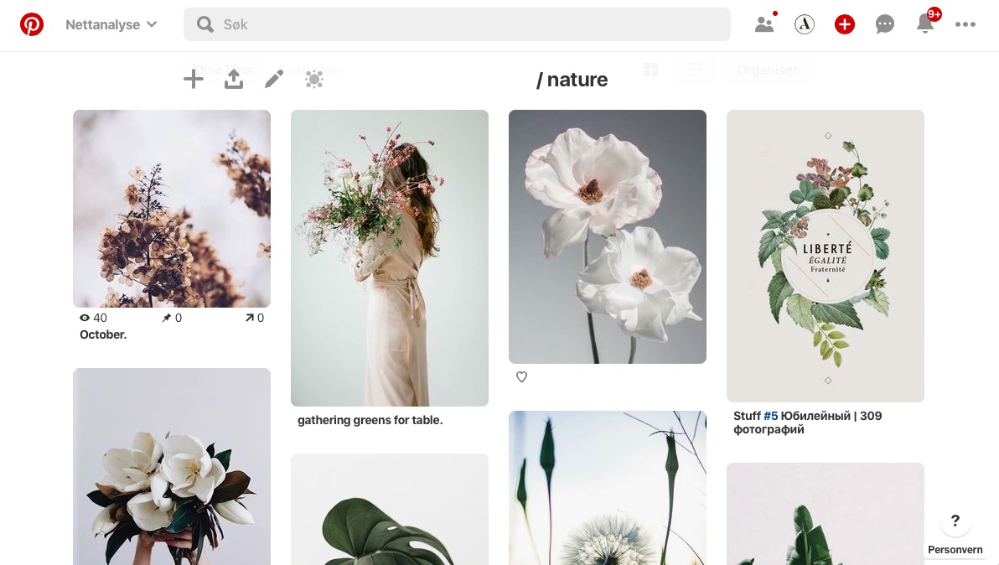Select the faded large grid view icon
The height and width of the screenshot is (565, 999).
[x=651, y=70]
